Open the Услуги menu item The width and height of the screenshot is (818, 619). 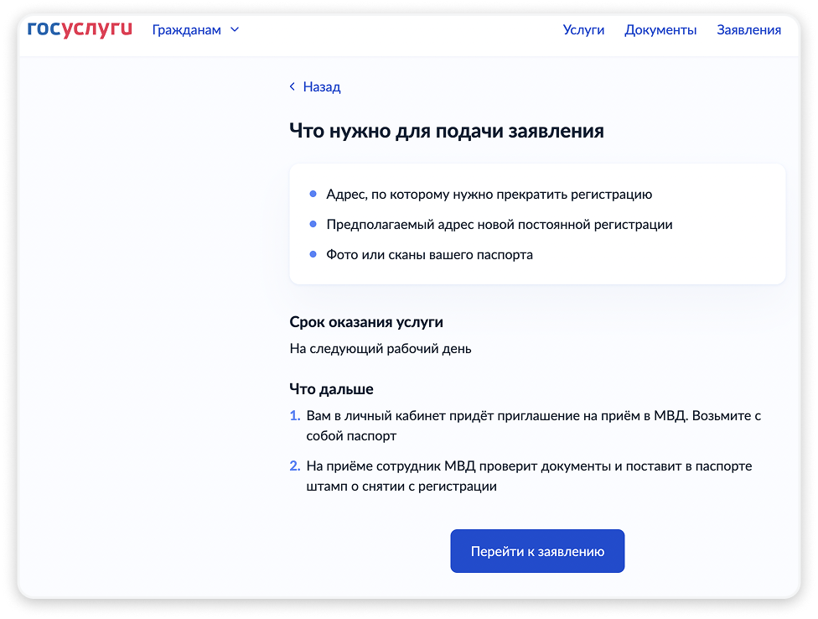(583, 30)
